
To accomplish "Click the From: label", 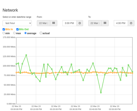I will click(x=39, y=17).
